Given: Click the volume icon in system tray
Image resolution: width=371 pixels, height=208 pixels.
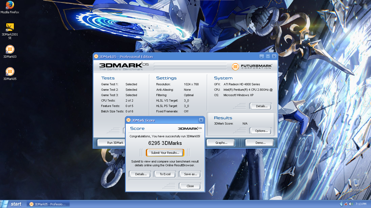Looking at the screenshot, I should pyautogui.click(x=351, y=204).
